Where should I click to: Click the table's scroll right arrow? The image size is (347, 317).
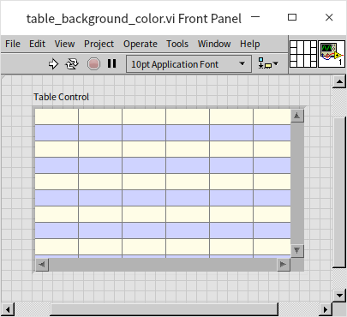click(x=284, y=265)
